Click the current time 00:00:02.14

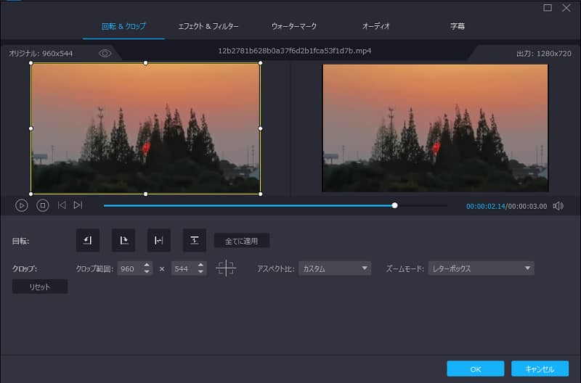coord(485,206)
